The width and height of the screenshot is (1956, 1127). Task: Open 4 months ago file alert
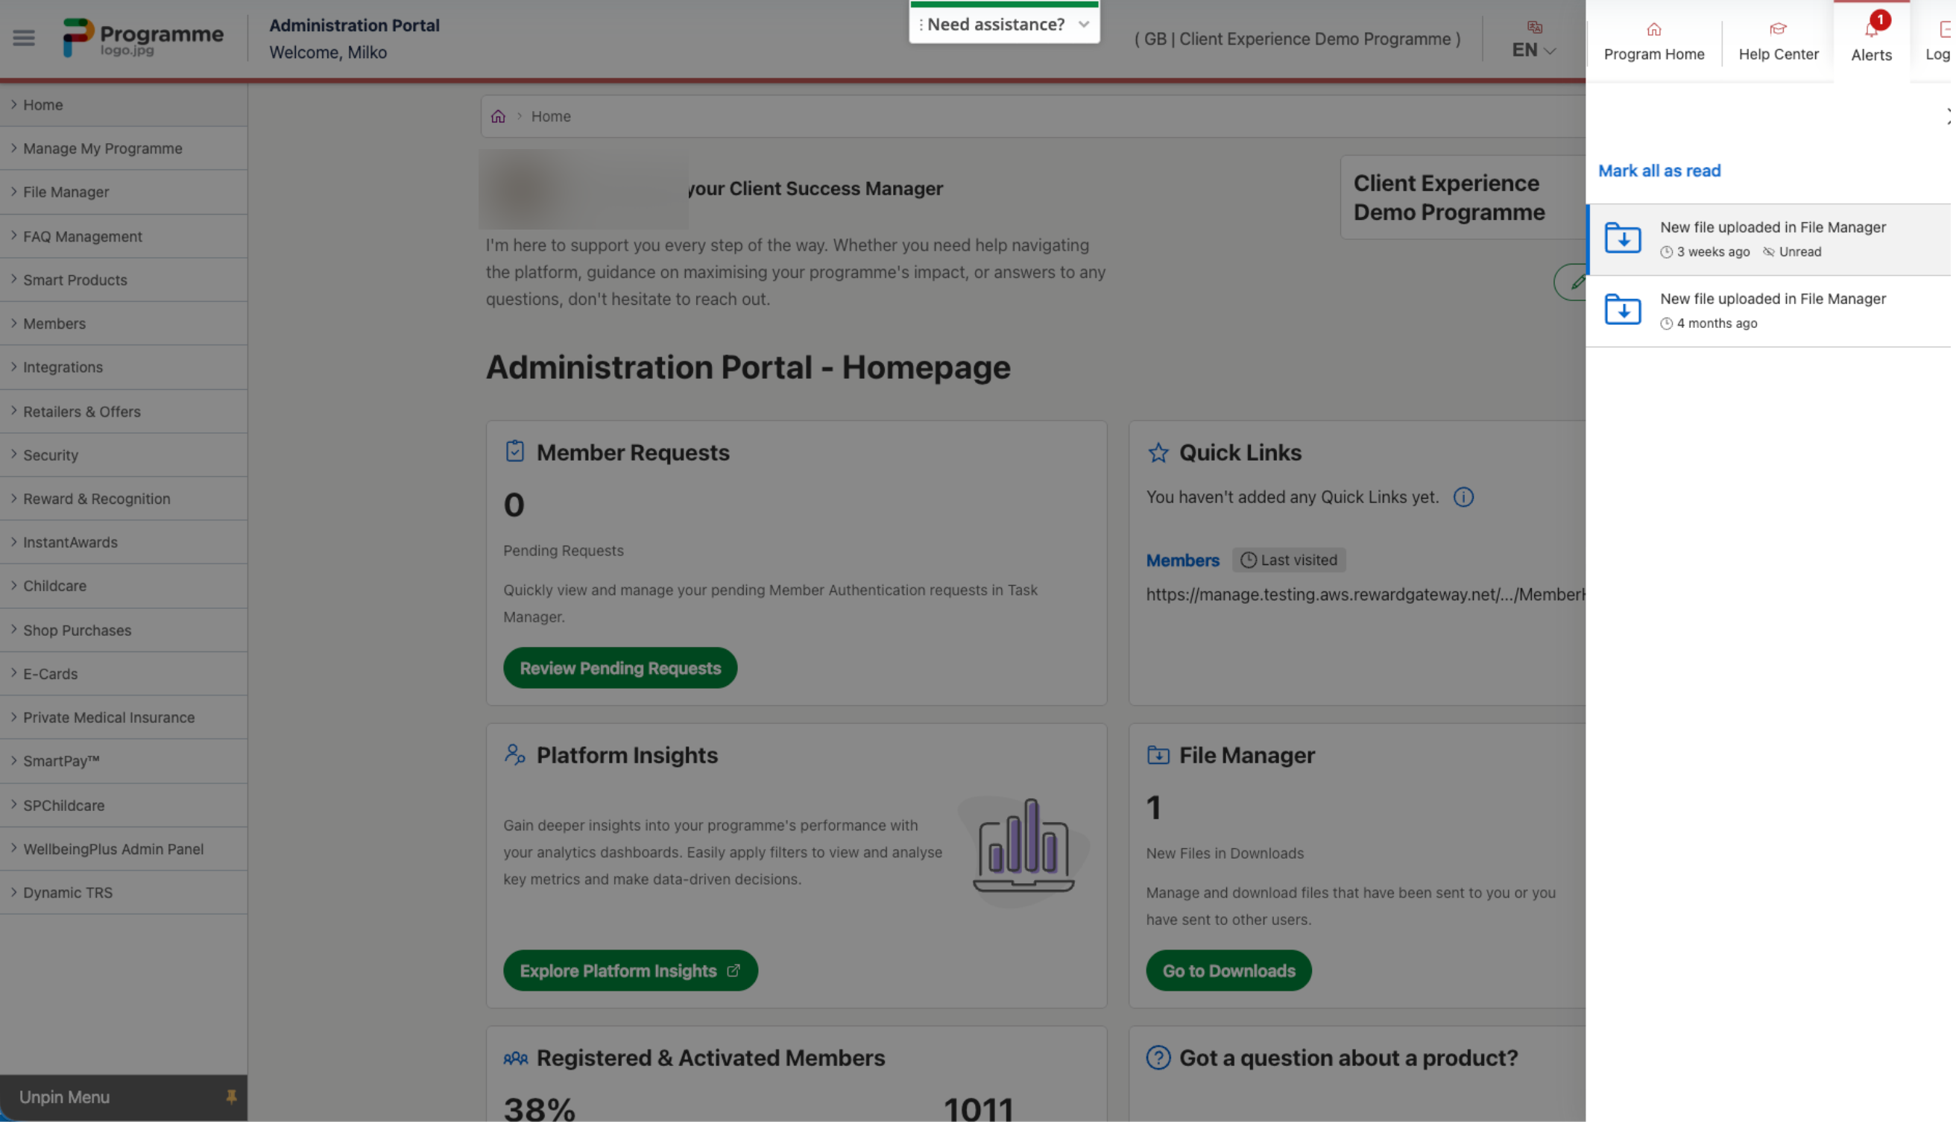click(x=1772, y=310)
